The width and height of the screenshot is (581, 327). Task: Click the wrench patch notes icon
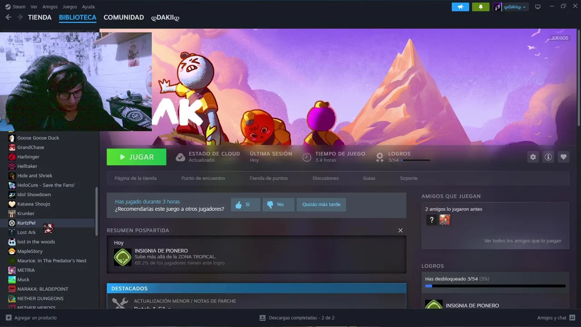point(120,303)
